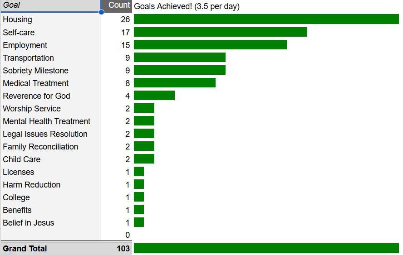Click the Medical Treatment green bar
This screenshot has height=255, width=403.
click(175, 82)
